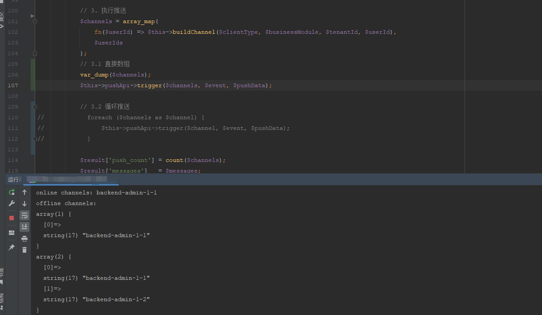Viewport: 542px width, 315px height.
Task: Click $tenantId argument on line 102
Action: pos(342,32)
